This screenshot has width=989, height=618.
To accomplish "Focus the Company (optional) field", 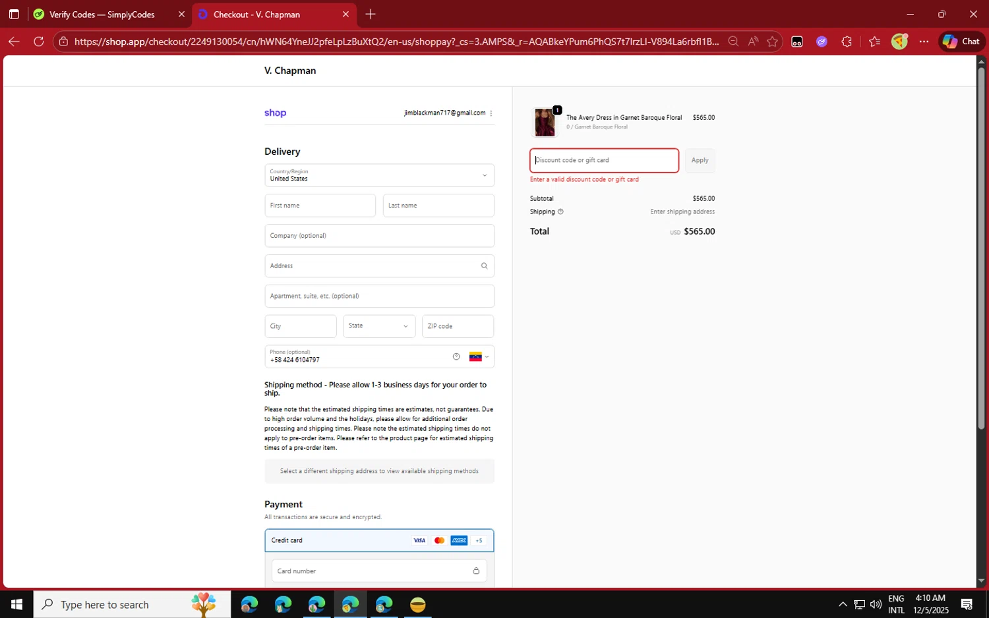I will click(x=379, y=236).
